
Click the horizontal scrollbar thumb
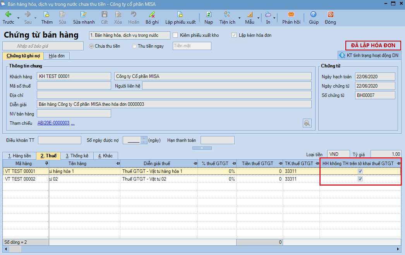[15, 249]
